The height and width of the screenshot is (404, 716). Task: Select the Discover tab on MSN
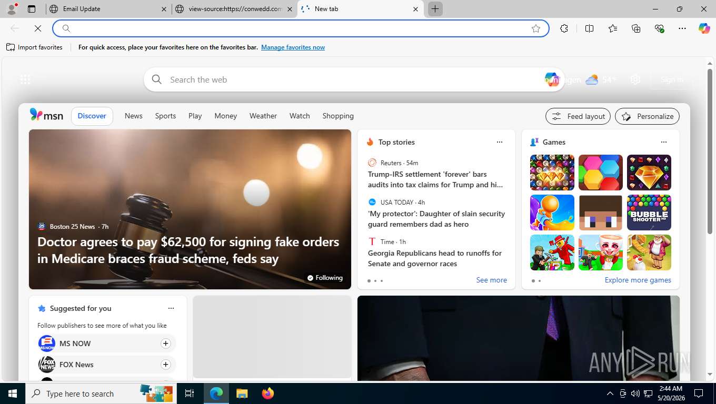pyautogui.click(x=92, y=116)
